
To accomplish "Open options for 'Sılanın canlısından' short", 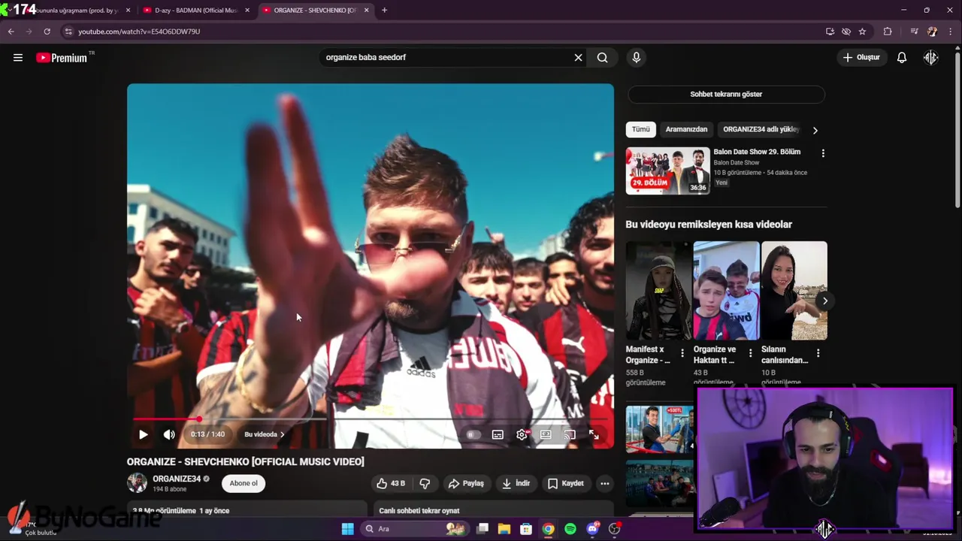I will tap(818, 353).
